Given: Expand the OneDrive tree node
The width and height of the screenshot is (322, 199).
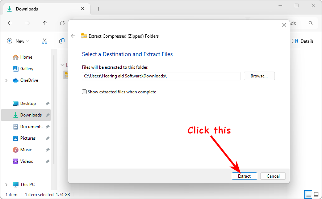Looking at the screenshot, I should click(x=7, y=80).
